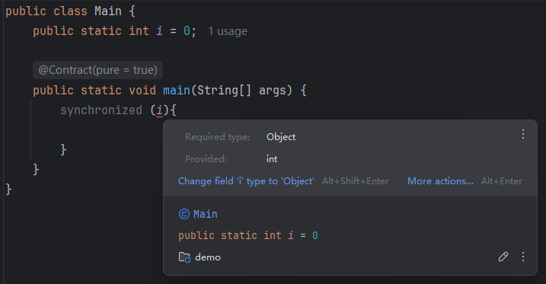Click String[] type in main signature
Image resolution: width=546 pixels, height=284 pixels.
point(224,91)
